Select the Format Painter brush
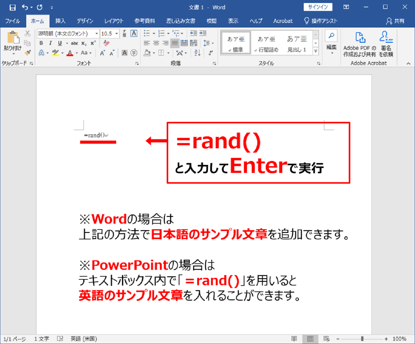The height and width of the screenshot is (344, 415). click(x=28, y=53)
